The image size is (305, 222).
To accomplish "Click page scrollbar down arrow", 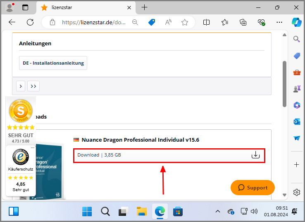I will (285, 195).
